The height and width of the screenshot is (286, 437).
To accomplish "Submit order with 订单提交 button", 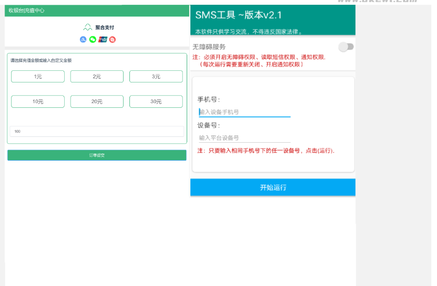I will pos(97,155).
